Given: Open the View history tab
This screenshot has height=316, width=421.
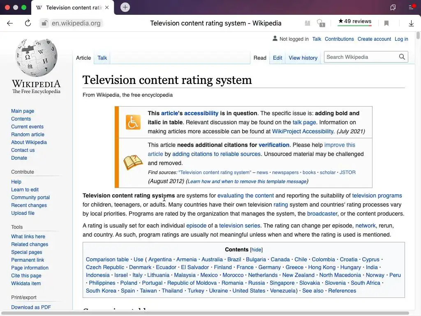Looking at the screenshot, I should 303,58.
